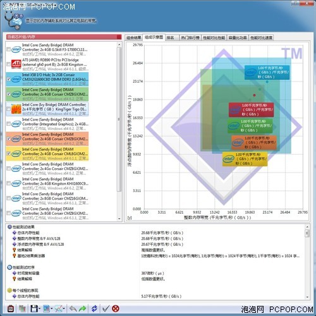
Task: Select the 20.67千兆字节/秒 value row
Action: 162,245
